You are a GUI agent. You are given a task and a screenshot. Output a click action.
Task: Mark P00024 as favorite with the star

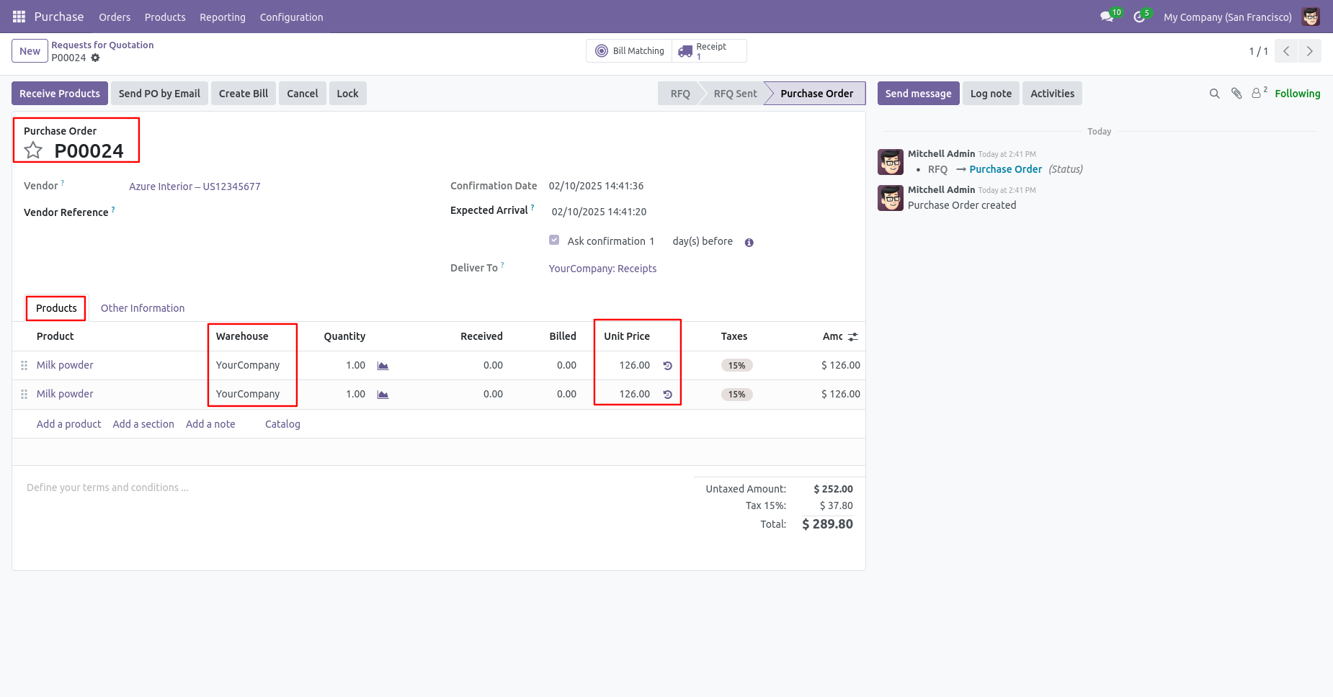coord(33,150)
